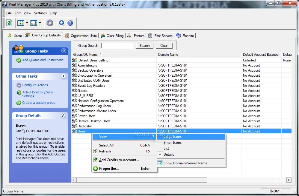The width and height of the screenshot is (299, 196).
Task: Select the Event Log Readers group icon
Action: click(74, 85)
